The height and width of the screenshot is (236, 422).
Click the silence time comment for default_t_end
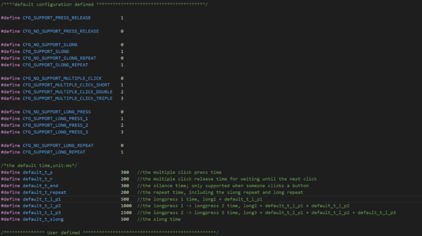click(223, 186)
